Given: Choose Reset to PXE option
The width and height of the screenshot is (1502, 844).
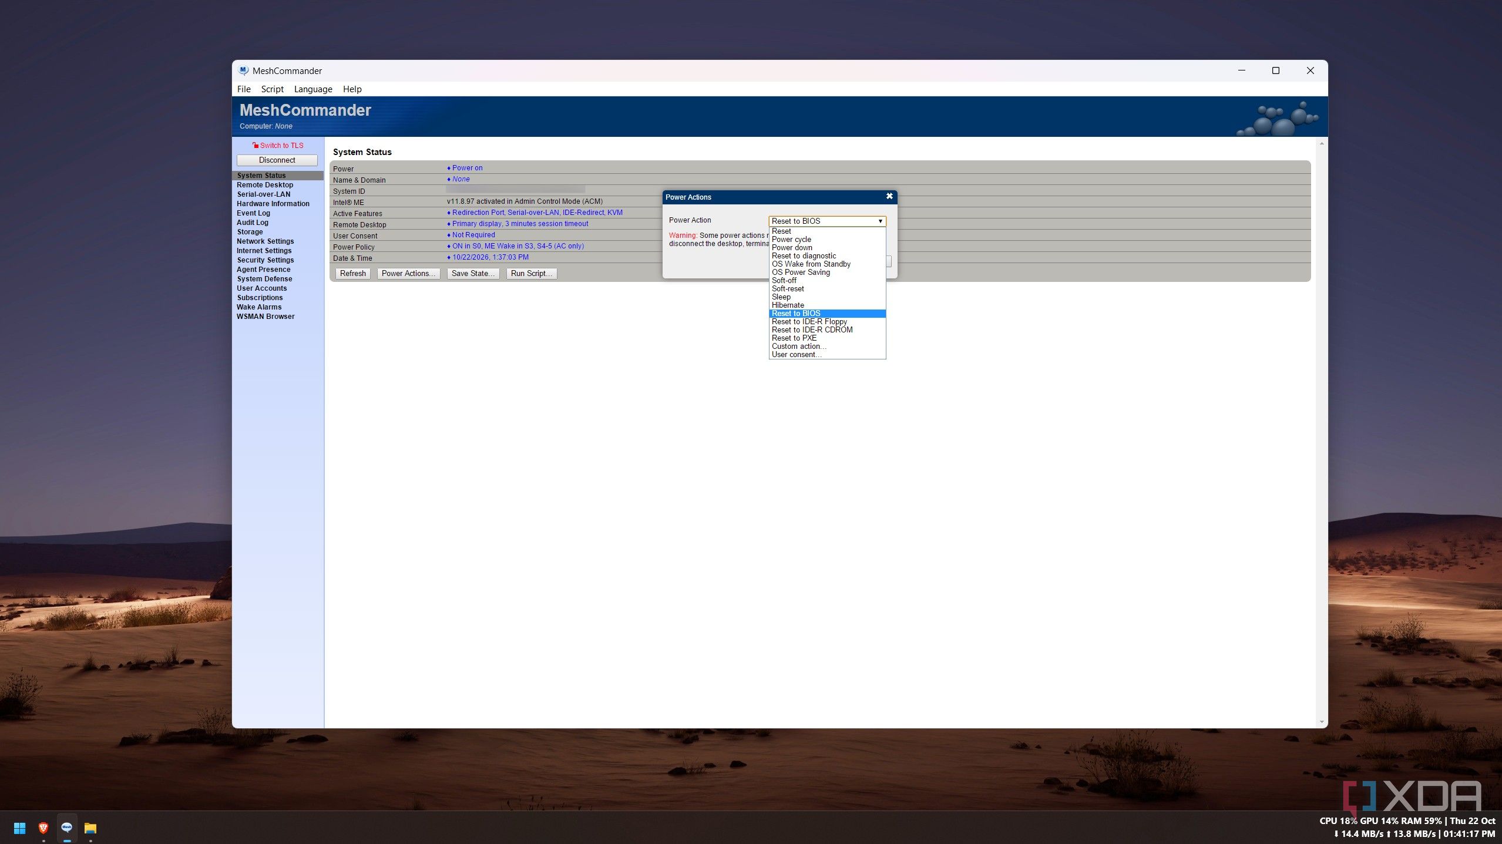Looking at the screenshot, I should pos(826,338).
